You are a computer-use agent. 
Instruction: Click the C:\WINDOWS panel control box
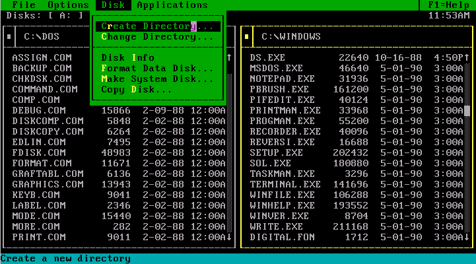point(247,37)
